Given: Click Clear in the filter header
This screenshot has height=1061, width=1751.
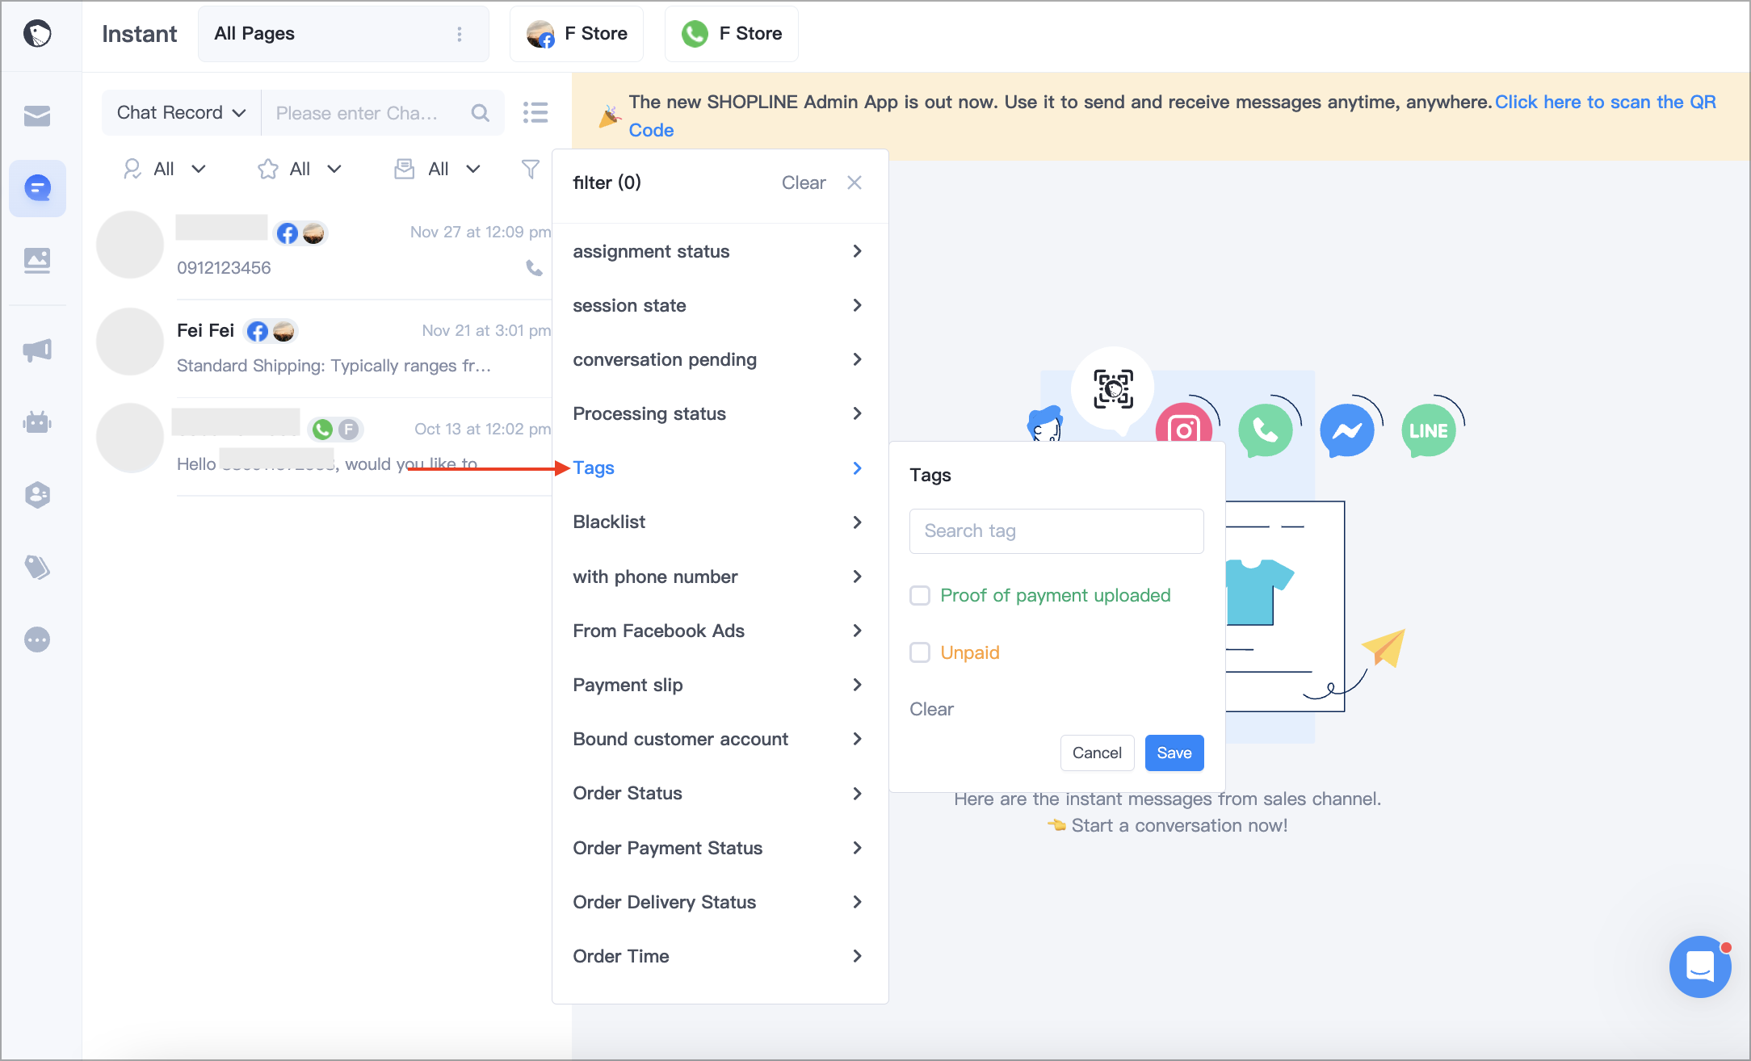Looking at the screenshot, I should point(804,182).
